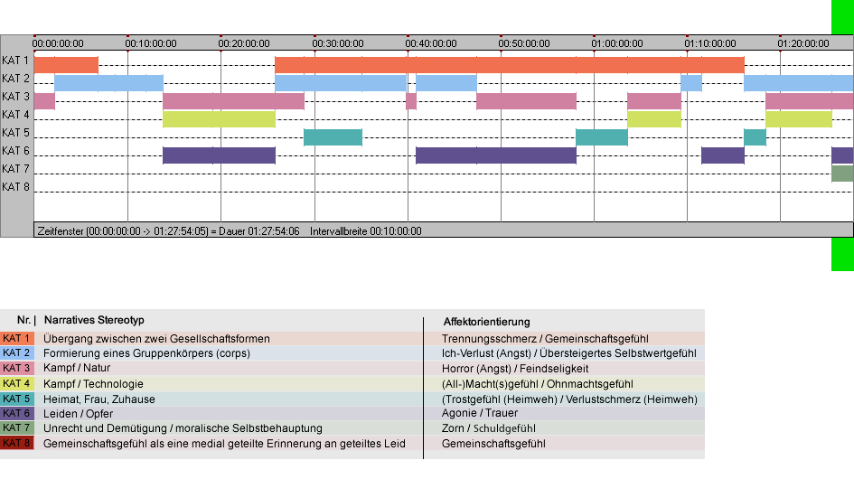The height and width of the screenshot is (479, 854).
Task: Click the 00:10:00:00 timeline marker
Action: [151, 43]
